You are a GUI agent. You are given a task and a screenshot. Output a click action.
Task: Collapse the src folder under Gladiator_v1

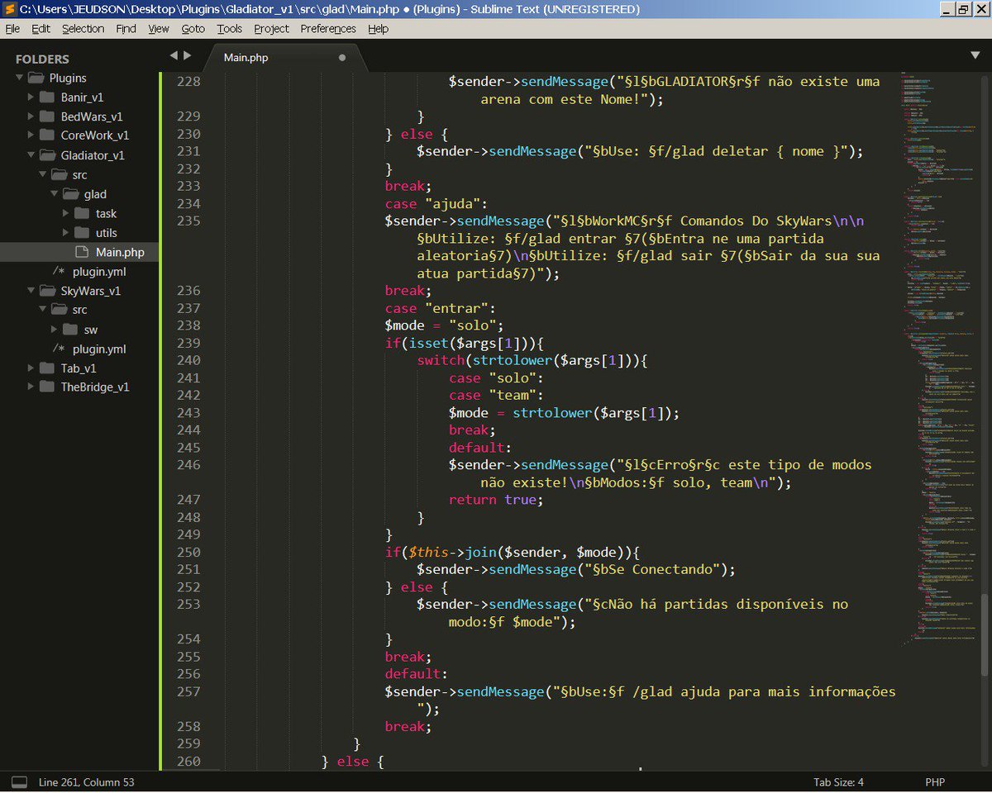pos(43,174)
